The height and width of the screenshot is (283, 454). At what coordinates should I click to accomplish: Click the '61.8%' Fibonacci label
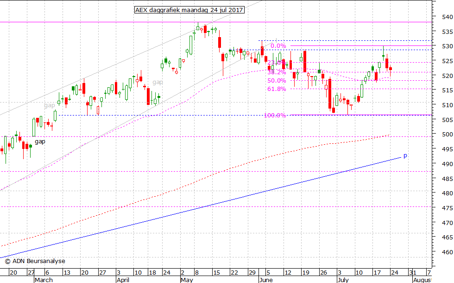[x=277, y=89]
